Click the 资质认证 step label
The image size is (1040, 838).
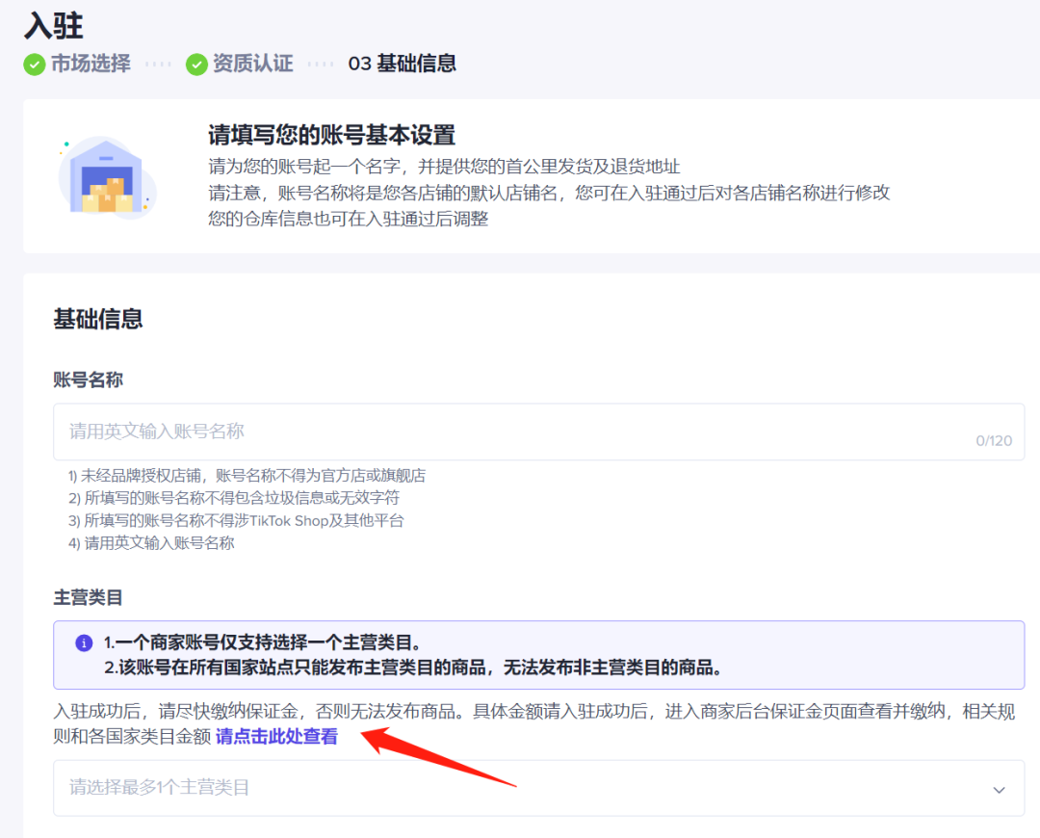pyautogui.click(x=252, y=64)
